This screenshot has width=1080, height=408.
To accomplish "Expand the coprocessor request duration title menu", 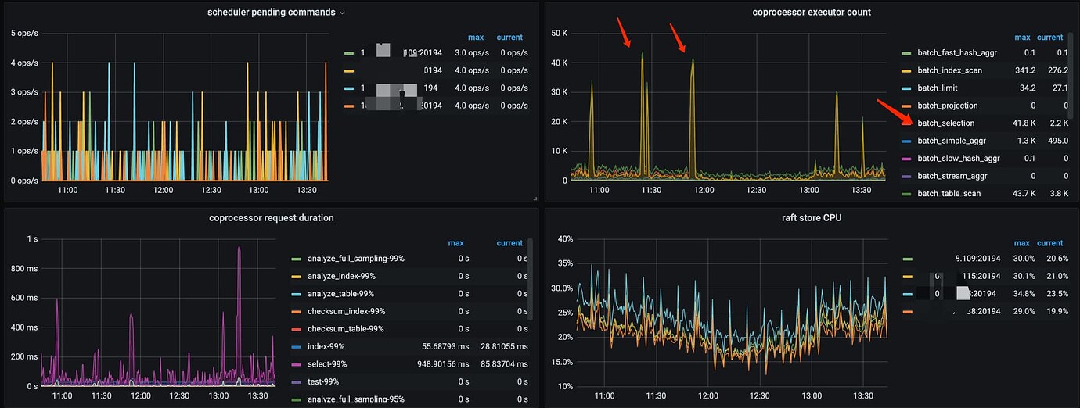I will point(272,218).
